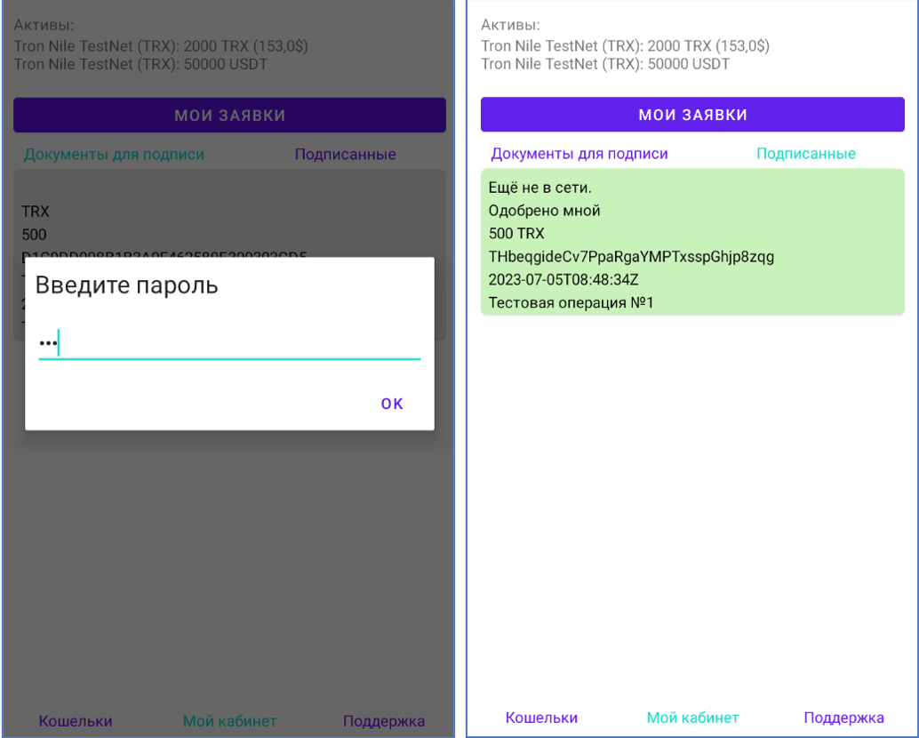
Task: Click the 50000 USDT asset line on right screen
Action: point(605,64)
